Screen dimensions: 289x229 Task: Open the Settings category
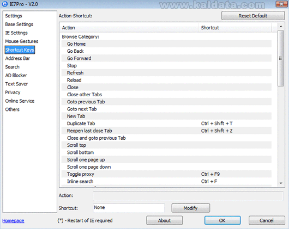[x=14, y=16]
